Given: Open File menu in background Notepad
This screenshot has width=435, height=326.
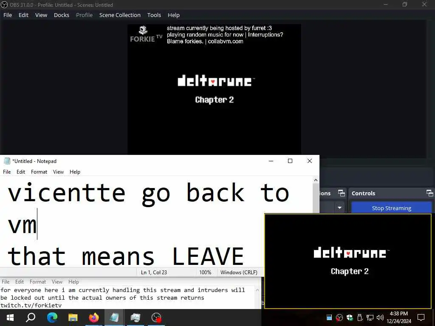Looking at the screenshot, I should point(6,282).
